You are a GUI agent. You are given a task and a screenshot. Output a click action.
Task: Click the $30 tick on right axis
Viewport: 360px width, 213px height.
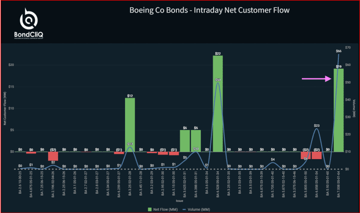pos(348,117)
